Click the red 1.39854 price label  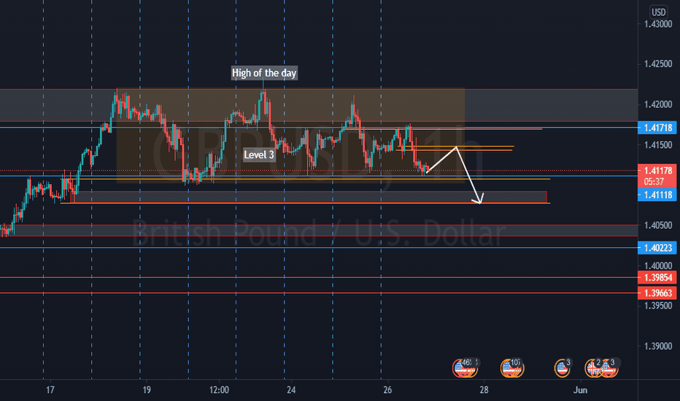[x=657, y=278]
